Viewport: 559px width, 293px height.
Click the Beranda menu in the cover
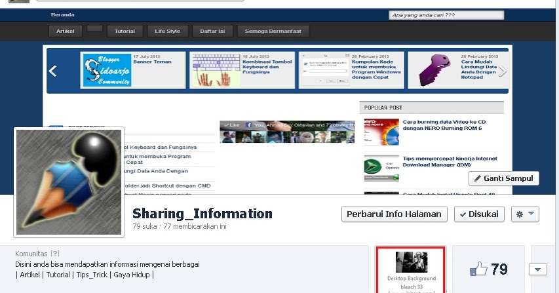tap(62, 14)
